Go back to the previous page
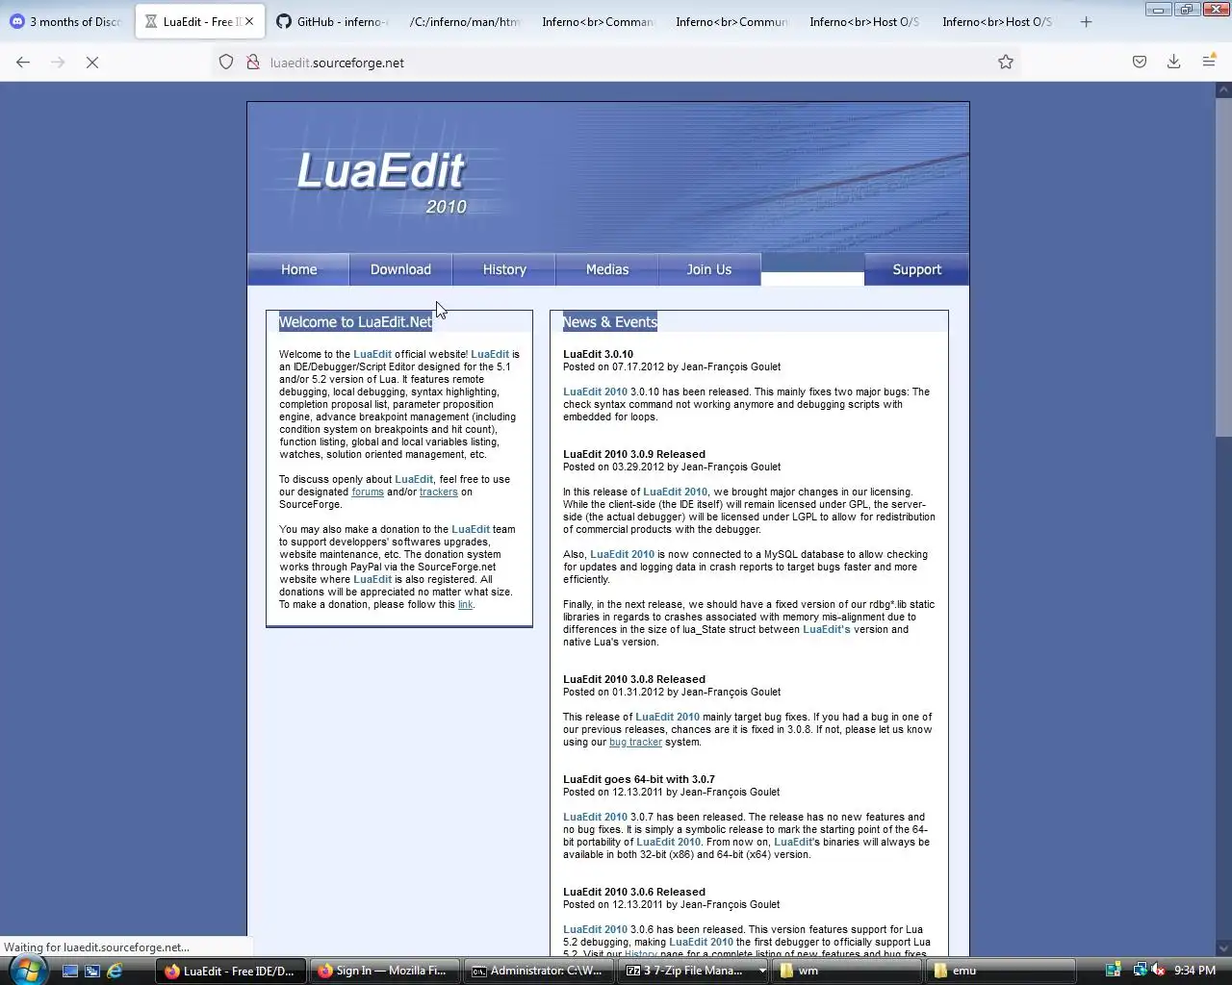The width and height of the screenshot is (1232, 985). pyautogui.click(x=23, y=63)
